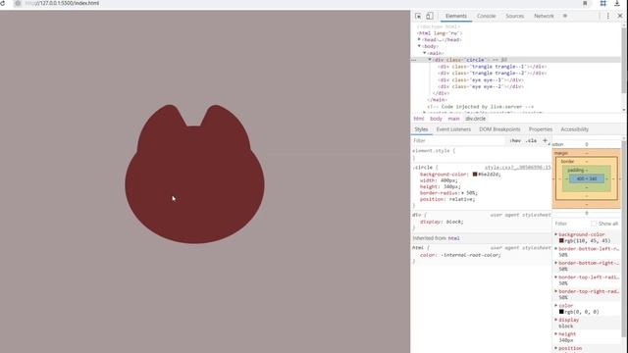
Task: Open the more DevTools tabs chevron
Action: [x=565, y=16]
